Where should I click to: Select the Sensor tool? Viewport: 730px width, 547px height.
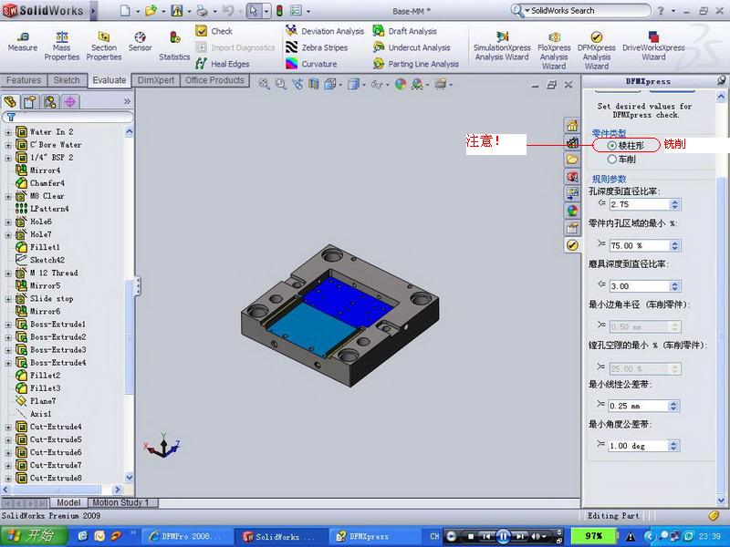click(x=140, y=42)
